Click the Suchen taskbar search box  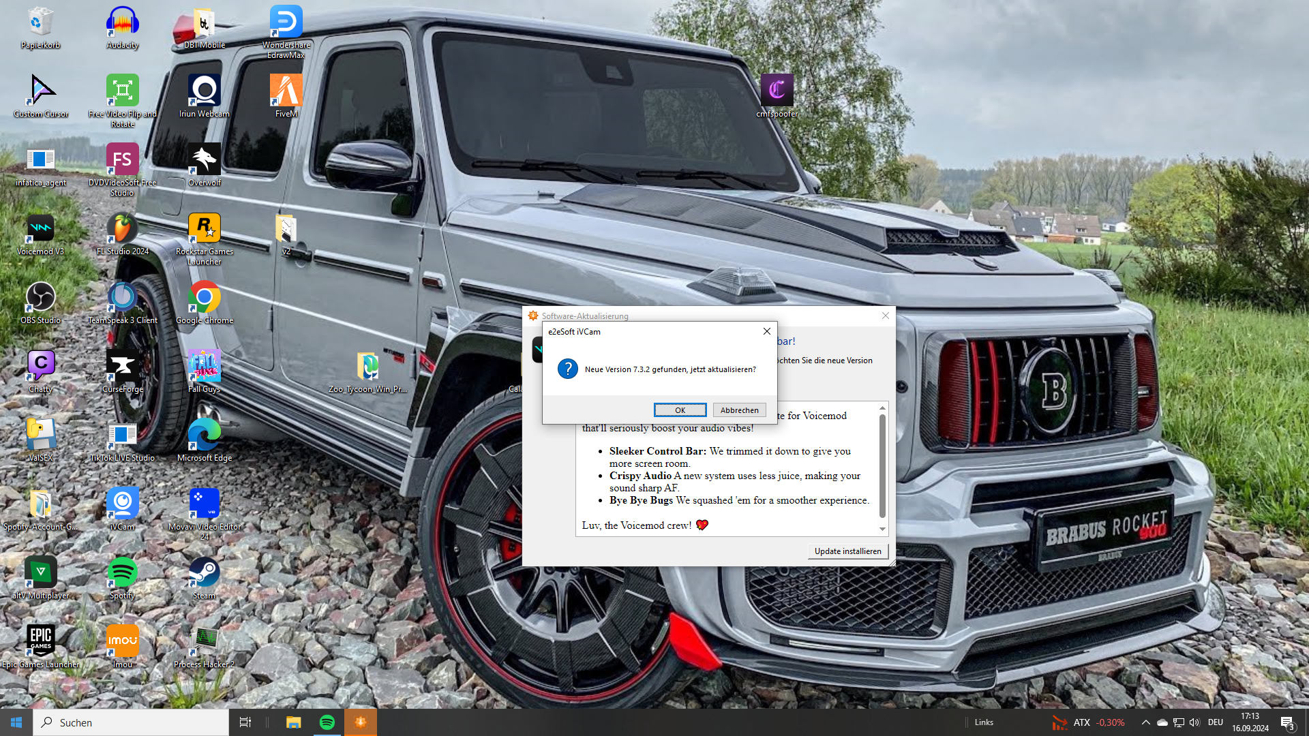coord(131,722)
